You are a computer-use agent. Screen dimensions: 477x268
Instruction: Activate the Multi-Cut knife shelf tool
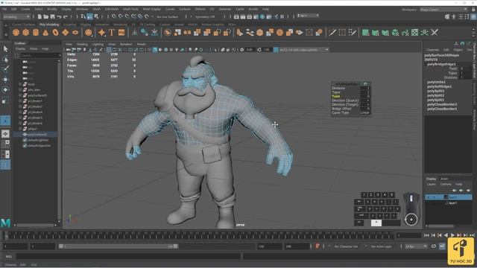[332, 32]
